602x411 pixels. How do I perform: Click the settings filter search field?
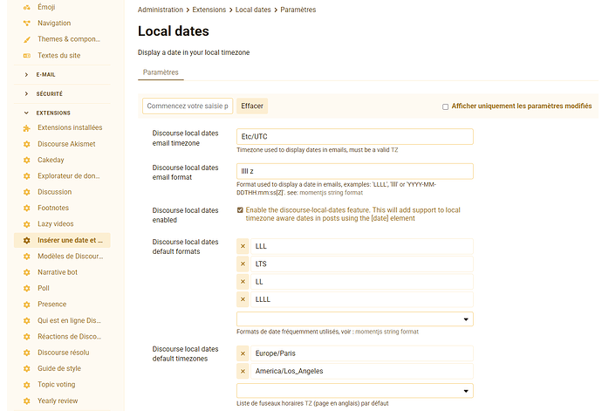(188, 106)
